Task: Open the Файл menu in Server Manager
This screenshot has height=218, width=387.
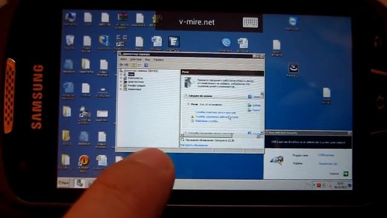Action: tap(123, 59)
